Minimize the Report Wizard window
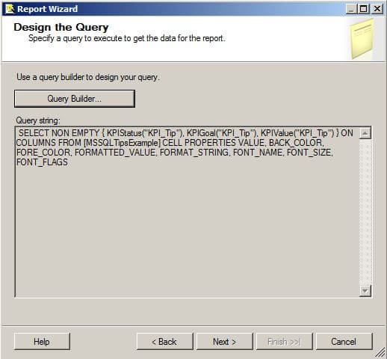 [351, 9]
